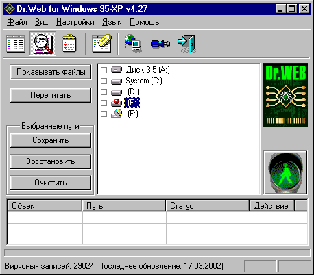The image size is (314, 275).
Task: Click the highlighter settings toolbar icon
Action: click(101, 43)
